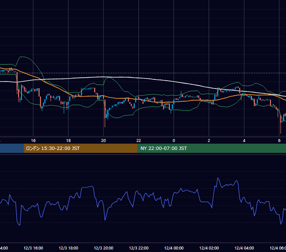
Task: Click the 12/3 20:00 date label
Action: [103, 248]
